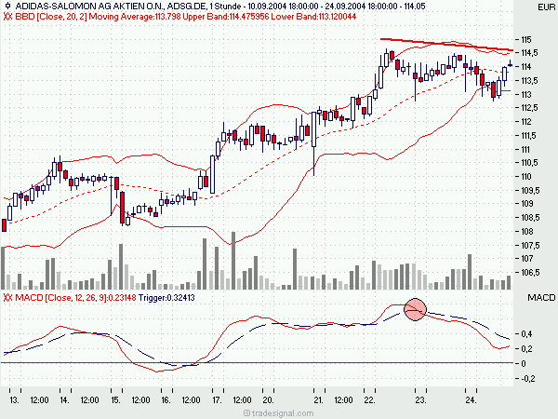558x419 pixels.
Task: Select the BBD [Close, 20, 2] indicator label
Action: (x=51, y=17)
